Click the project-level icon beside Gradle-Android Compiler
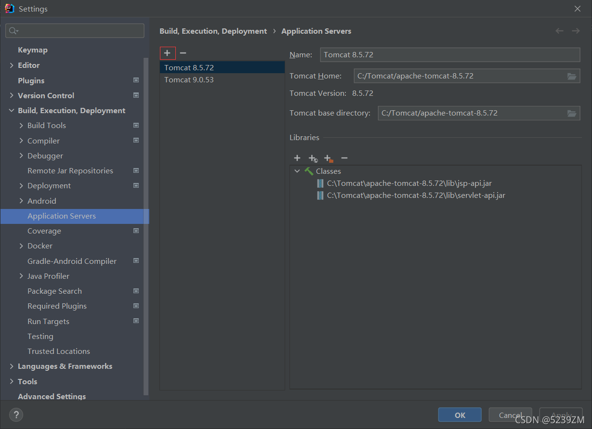 click(x=136, y=261)
